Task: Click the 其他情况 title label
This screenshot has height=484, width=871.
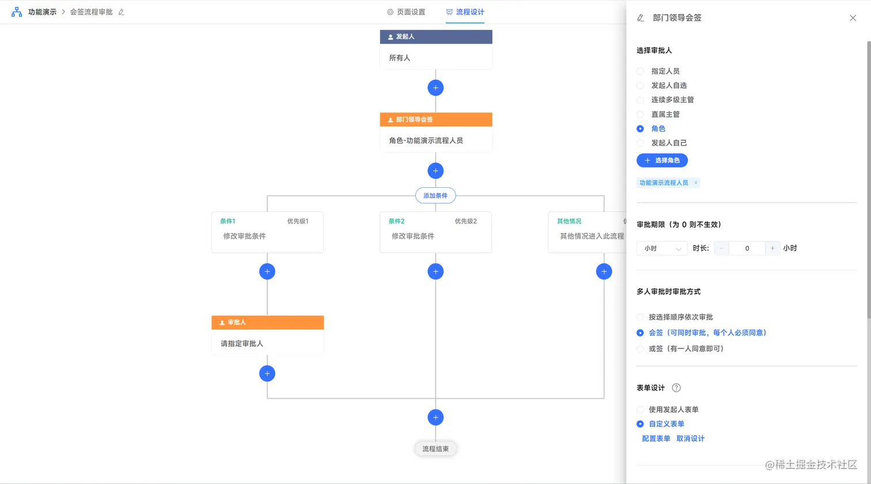Action: click(569, 221)
